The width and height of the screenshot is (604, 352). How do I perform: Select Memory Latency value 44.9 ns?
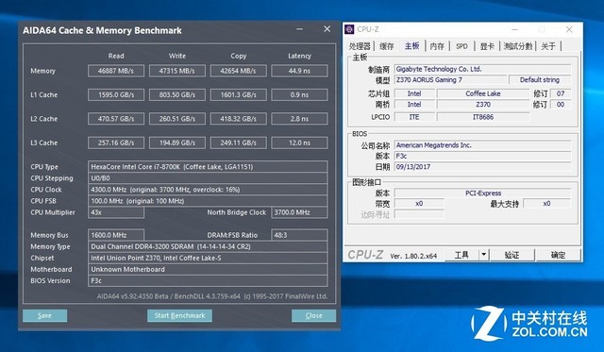pos(300,71)
